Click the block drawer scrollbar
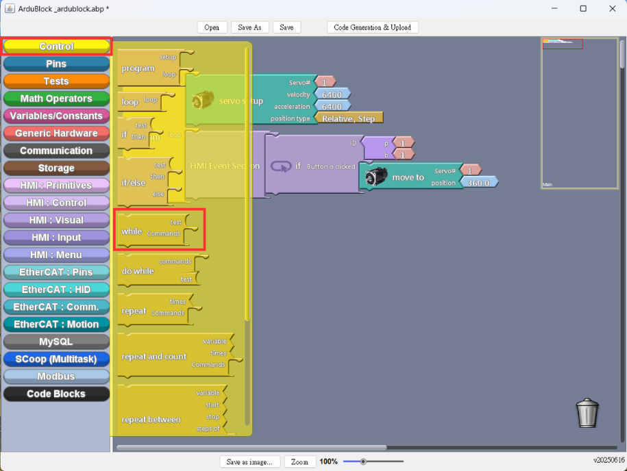Viewport: 627px width, 471px height. point(247,183)
